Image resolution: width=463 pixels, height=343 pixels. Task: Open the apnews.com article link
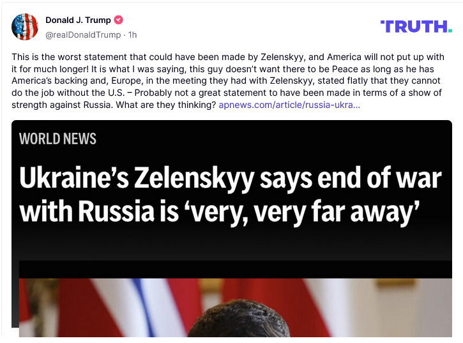coord(289,104)
